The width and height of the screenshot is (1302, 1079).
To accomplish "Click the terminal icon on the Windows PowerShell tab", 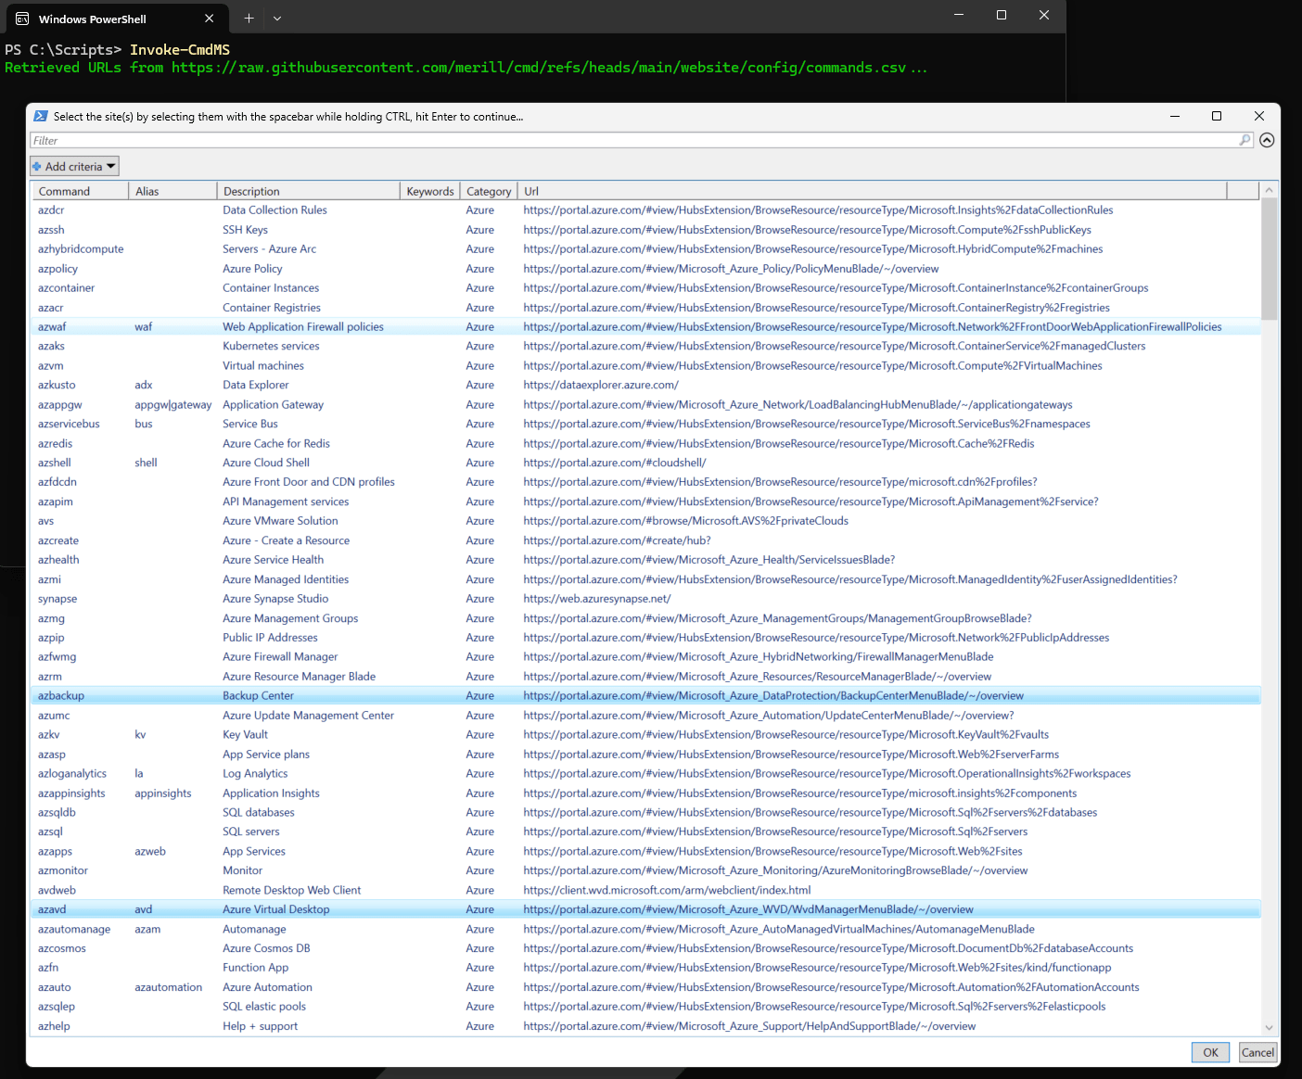I will (22, 19).
